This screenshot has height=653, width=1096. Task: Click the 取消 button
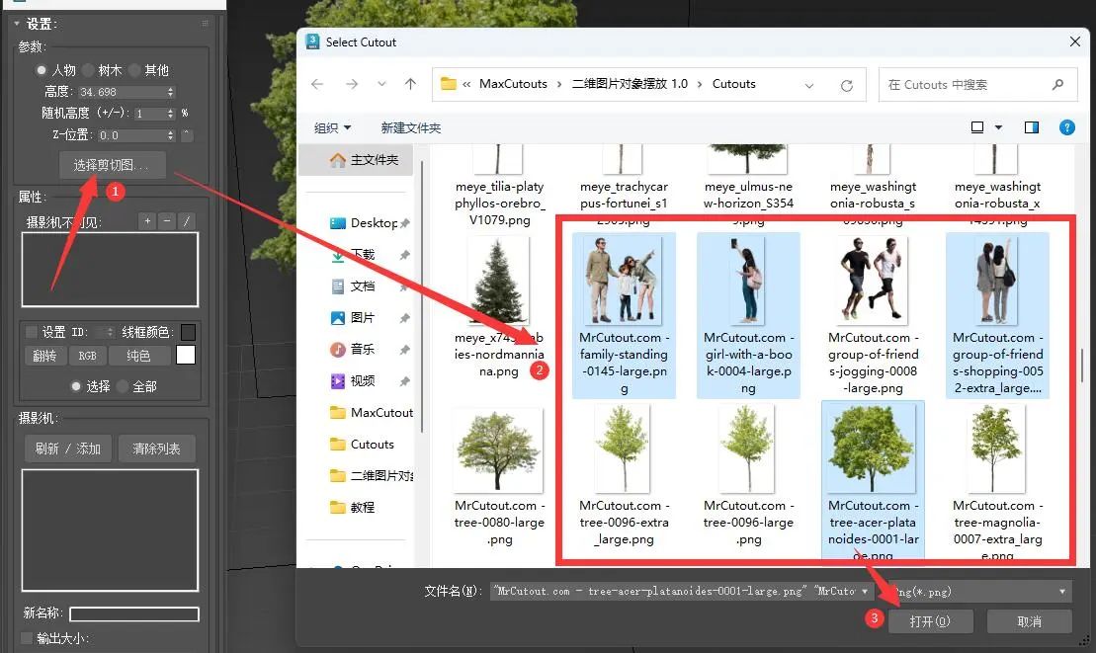pyautogui.click(x=1030, y=621)
